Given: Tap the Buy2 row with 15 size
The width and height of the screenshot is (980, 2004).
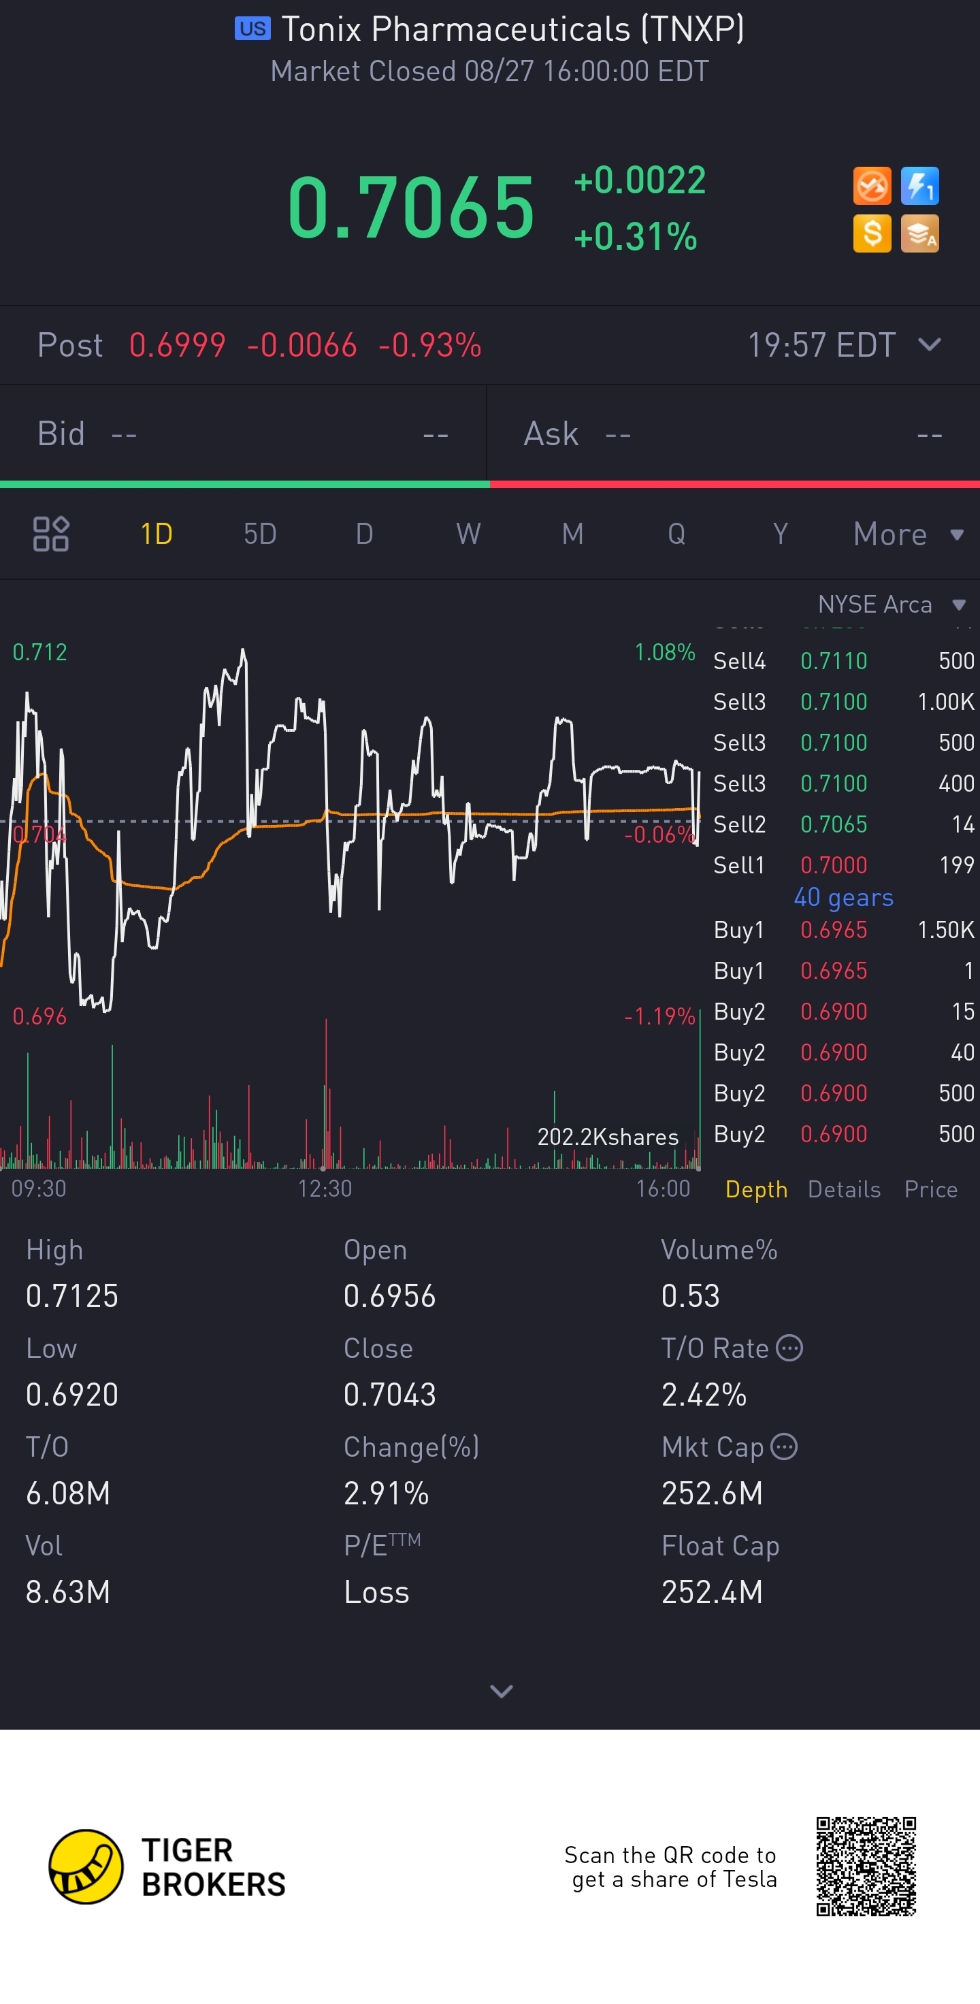Looking at the screenshot, I should click(x=844, y=1012).
